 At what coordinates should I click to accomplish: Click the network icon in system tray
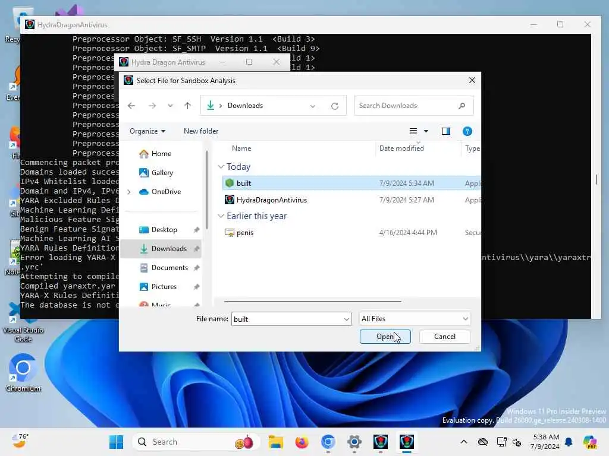[501, 442]
